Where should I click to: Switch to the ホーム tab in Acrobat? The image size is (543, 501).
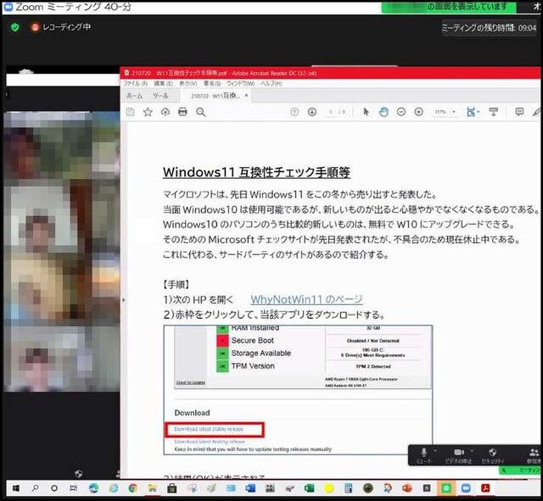[134, 96]
